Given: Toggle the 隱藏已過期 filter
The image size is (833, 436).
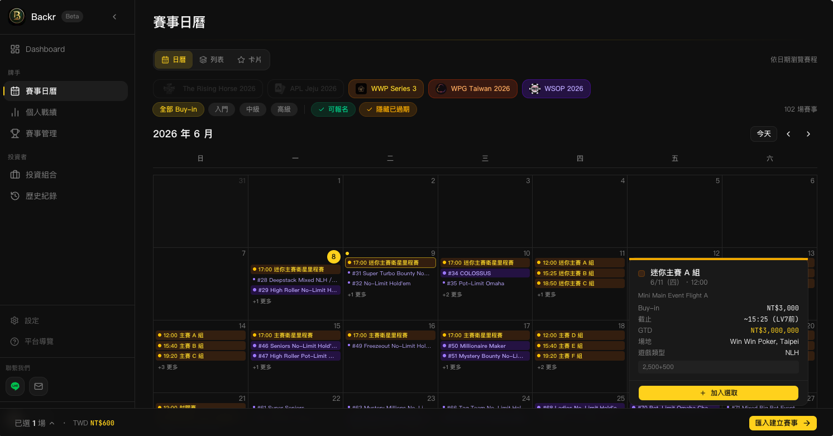Looking at the screenshot, I should pos(388,109).
